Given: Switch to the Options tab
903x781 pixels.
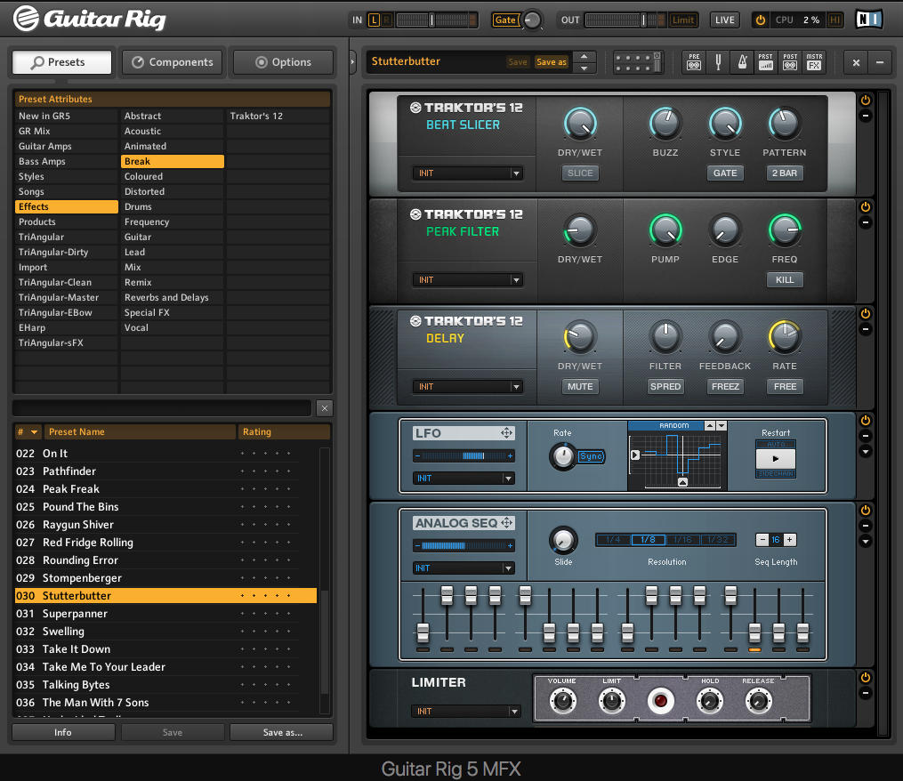Looking at the screenshot, I should (283, 62).
